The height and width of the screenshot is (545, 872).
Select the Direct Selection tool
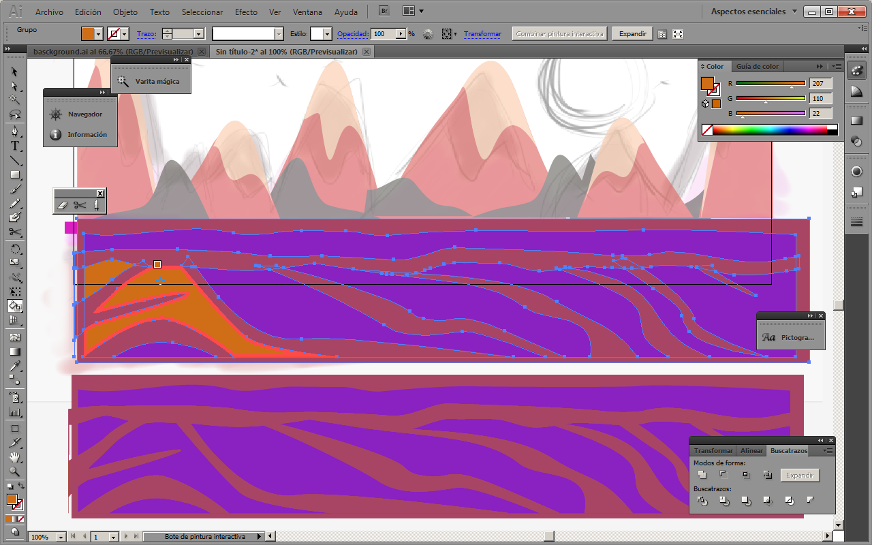[14, 86]
